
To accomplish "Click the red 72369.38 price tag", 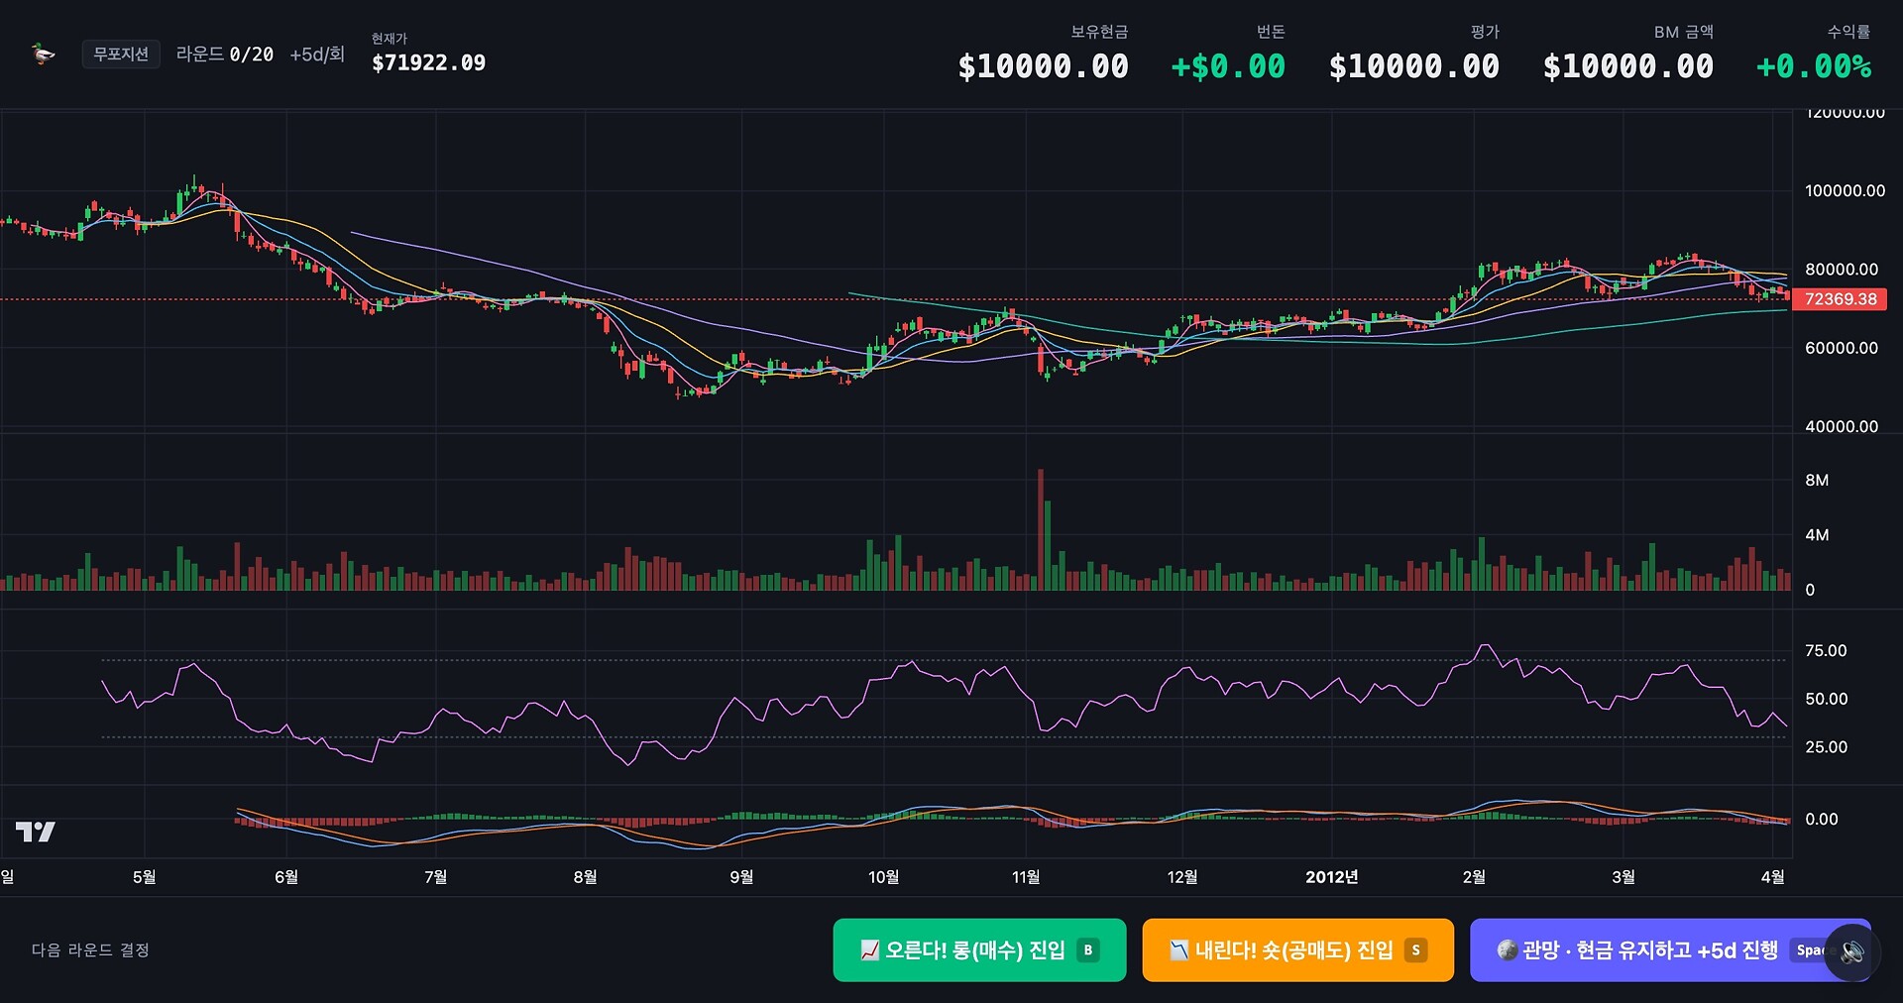I will coord(1840,299).
